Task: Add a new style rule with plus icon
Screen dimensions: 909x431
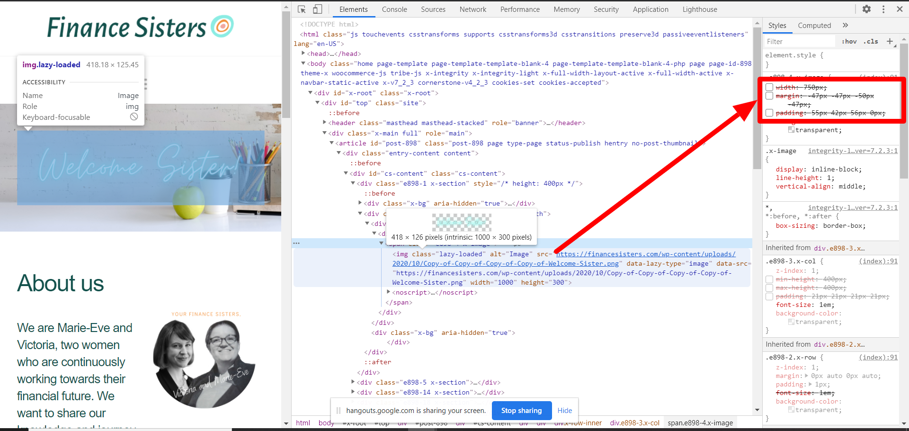Action: (x=890, y=41)
